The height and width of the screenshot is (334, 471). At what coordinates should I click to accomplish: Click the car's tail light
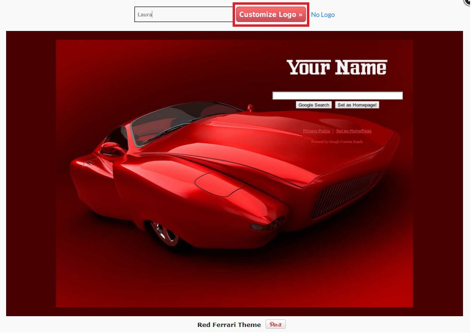coord(267,225)
